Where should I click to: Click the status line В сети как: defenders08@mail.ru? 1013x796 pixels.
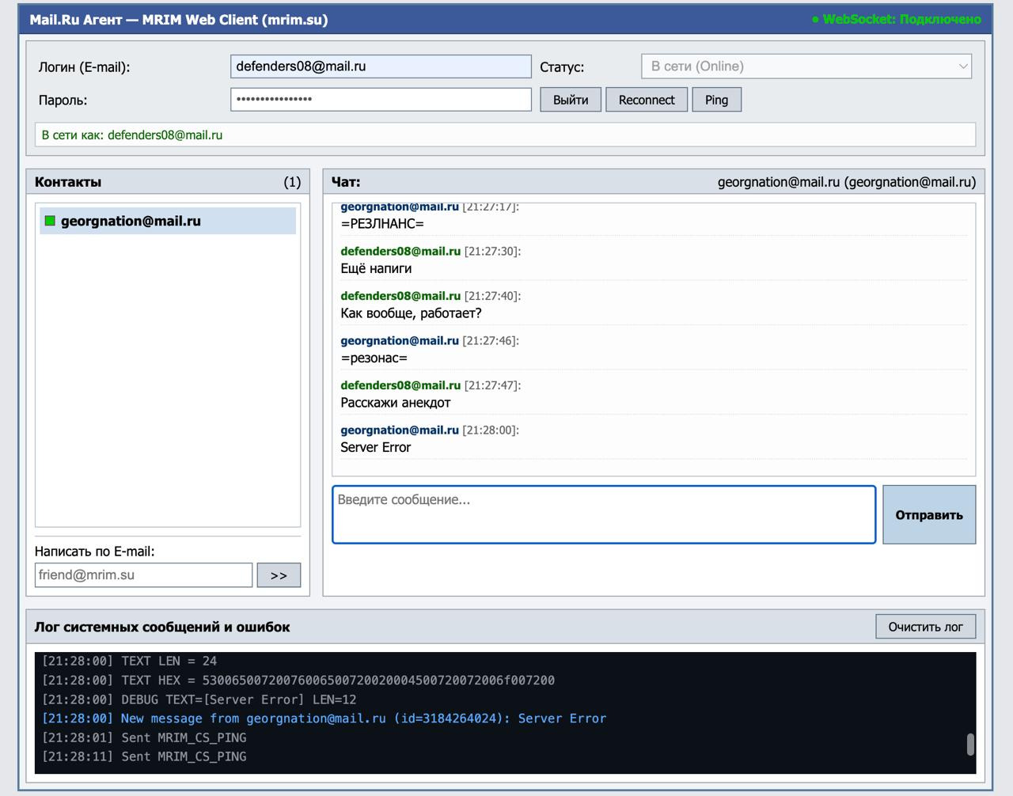coord(505,135)
